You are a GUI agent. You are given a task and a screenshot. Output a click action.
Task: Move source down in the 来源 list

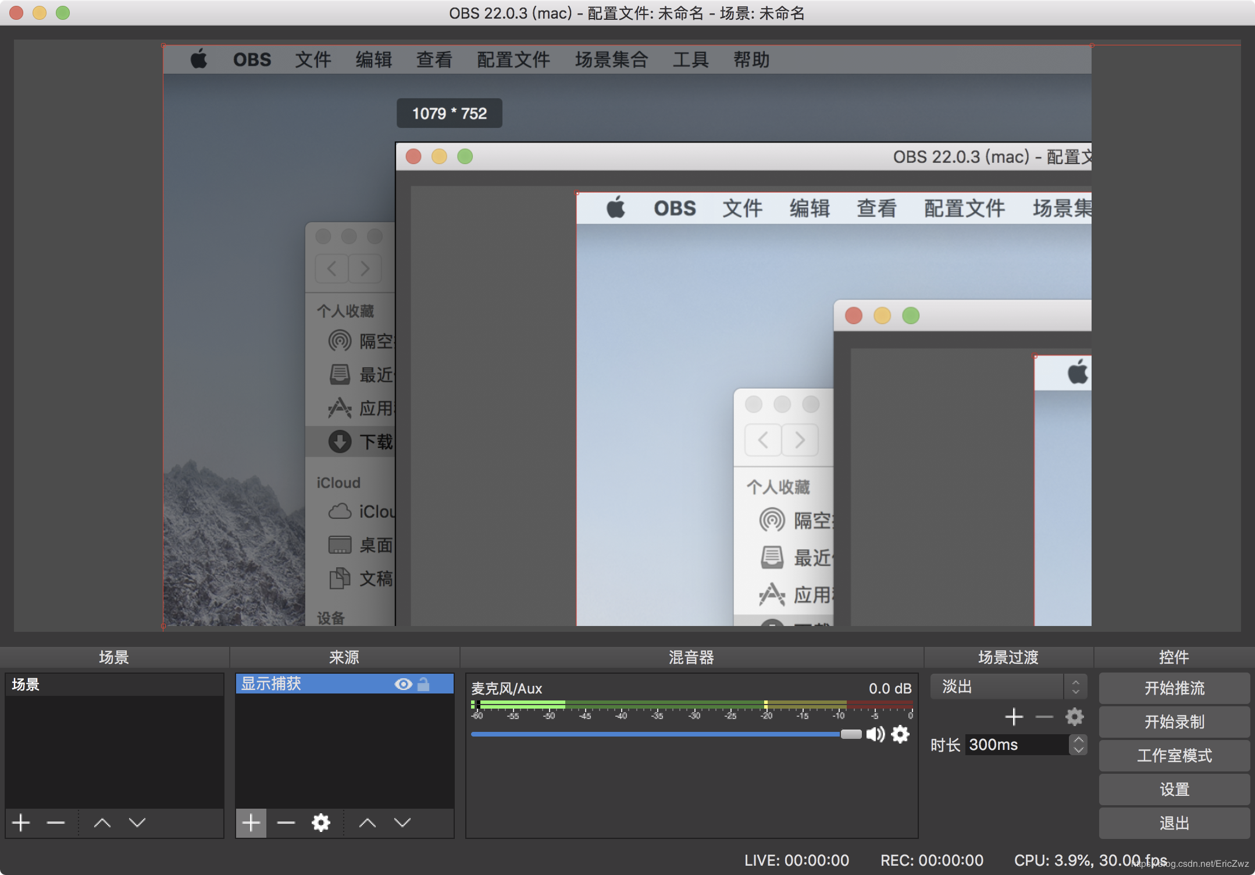click(x=402, y=823)
